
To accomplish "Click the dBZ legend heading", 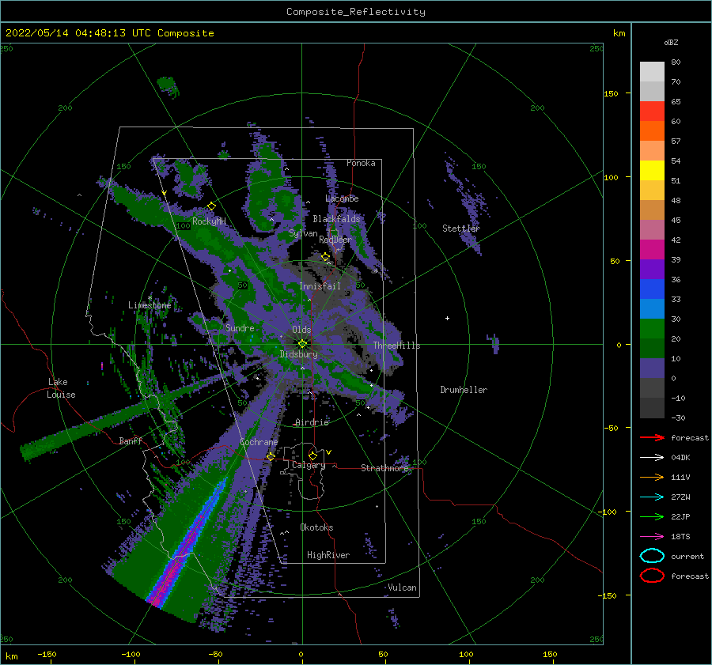I will [671, 42].
